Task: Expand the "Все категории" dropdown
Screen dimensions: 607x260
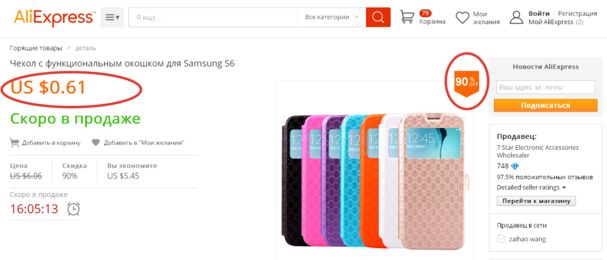Action: (332, 17)
